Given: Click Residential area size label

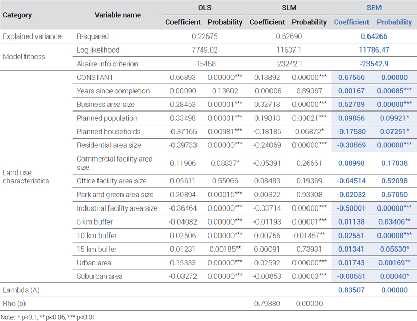Looking at the screenshot, I should point(109,145).
